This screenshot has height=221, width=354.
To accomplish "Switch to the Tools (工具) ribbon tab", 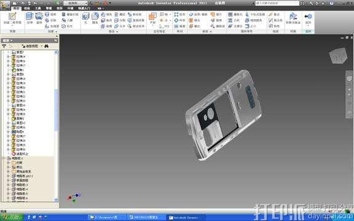I will [37, 9].
